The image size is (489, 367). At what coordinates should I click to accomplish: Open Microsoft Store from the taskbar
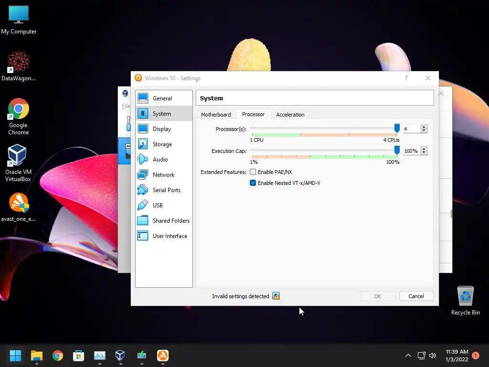tap(79, 356)
